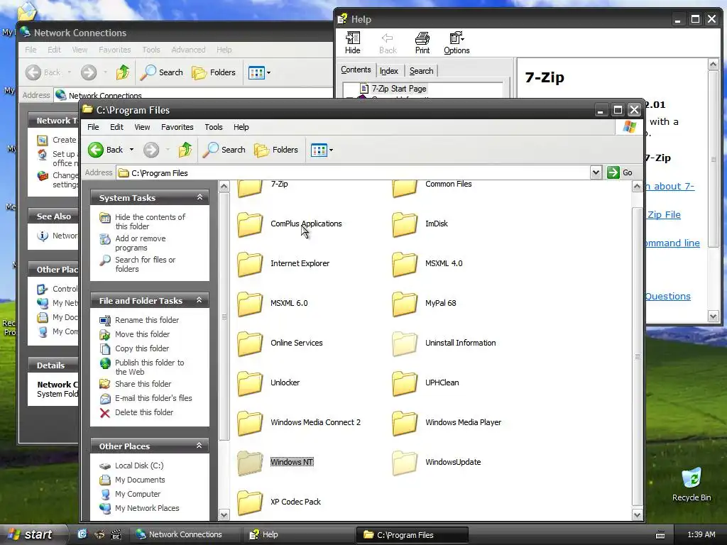727x545 pixels.
Task: Open the ComPlus Applications folder icon
Action: pos(250,224)
